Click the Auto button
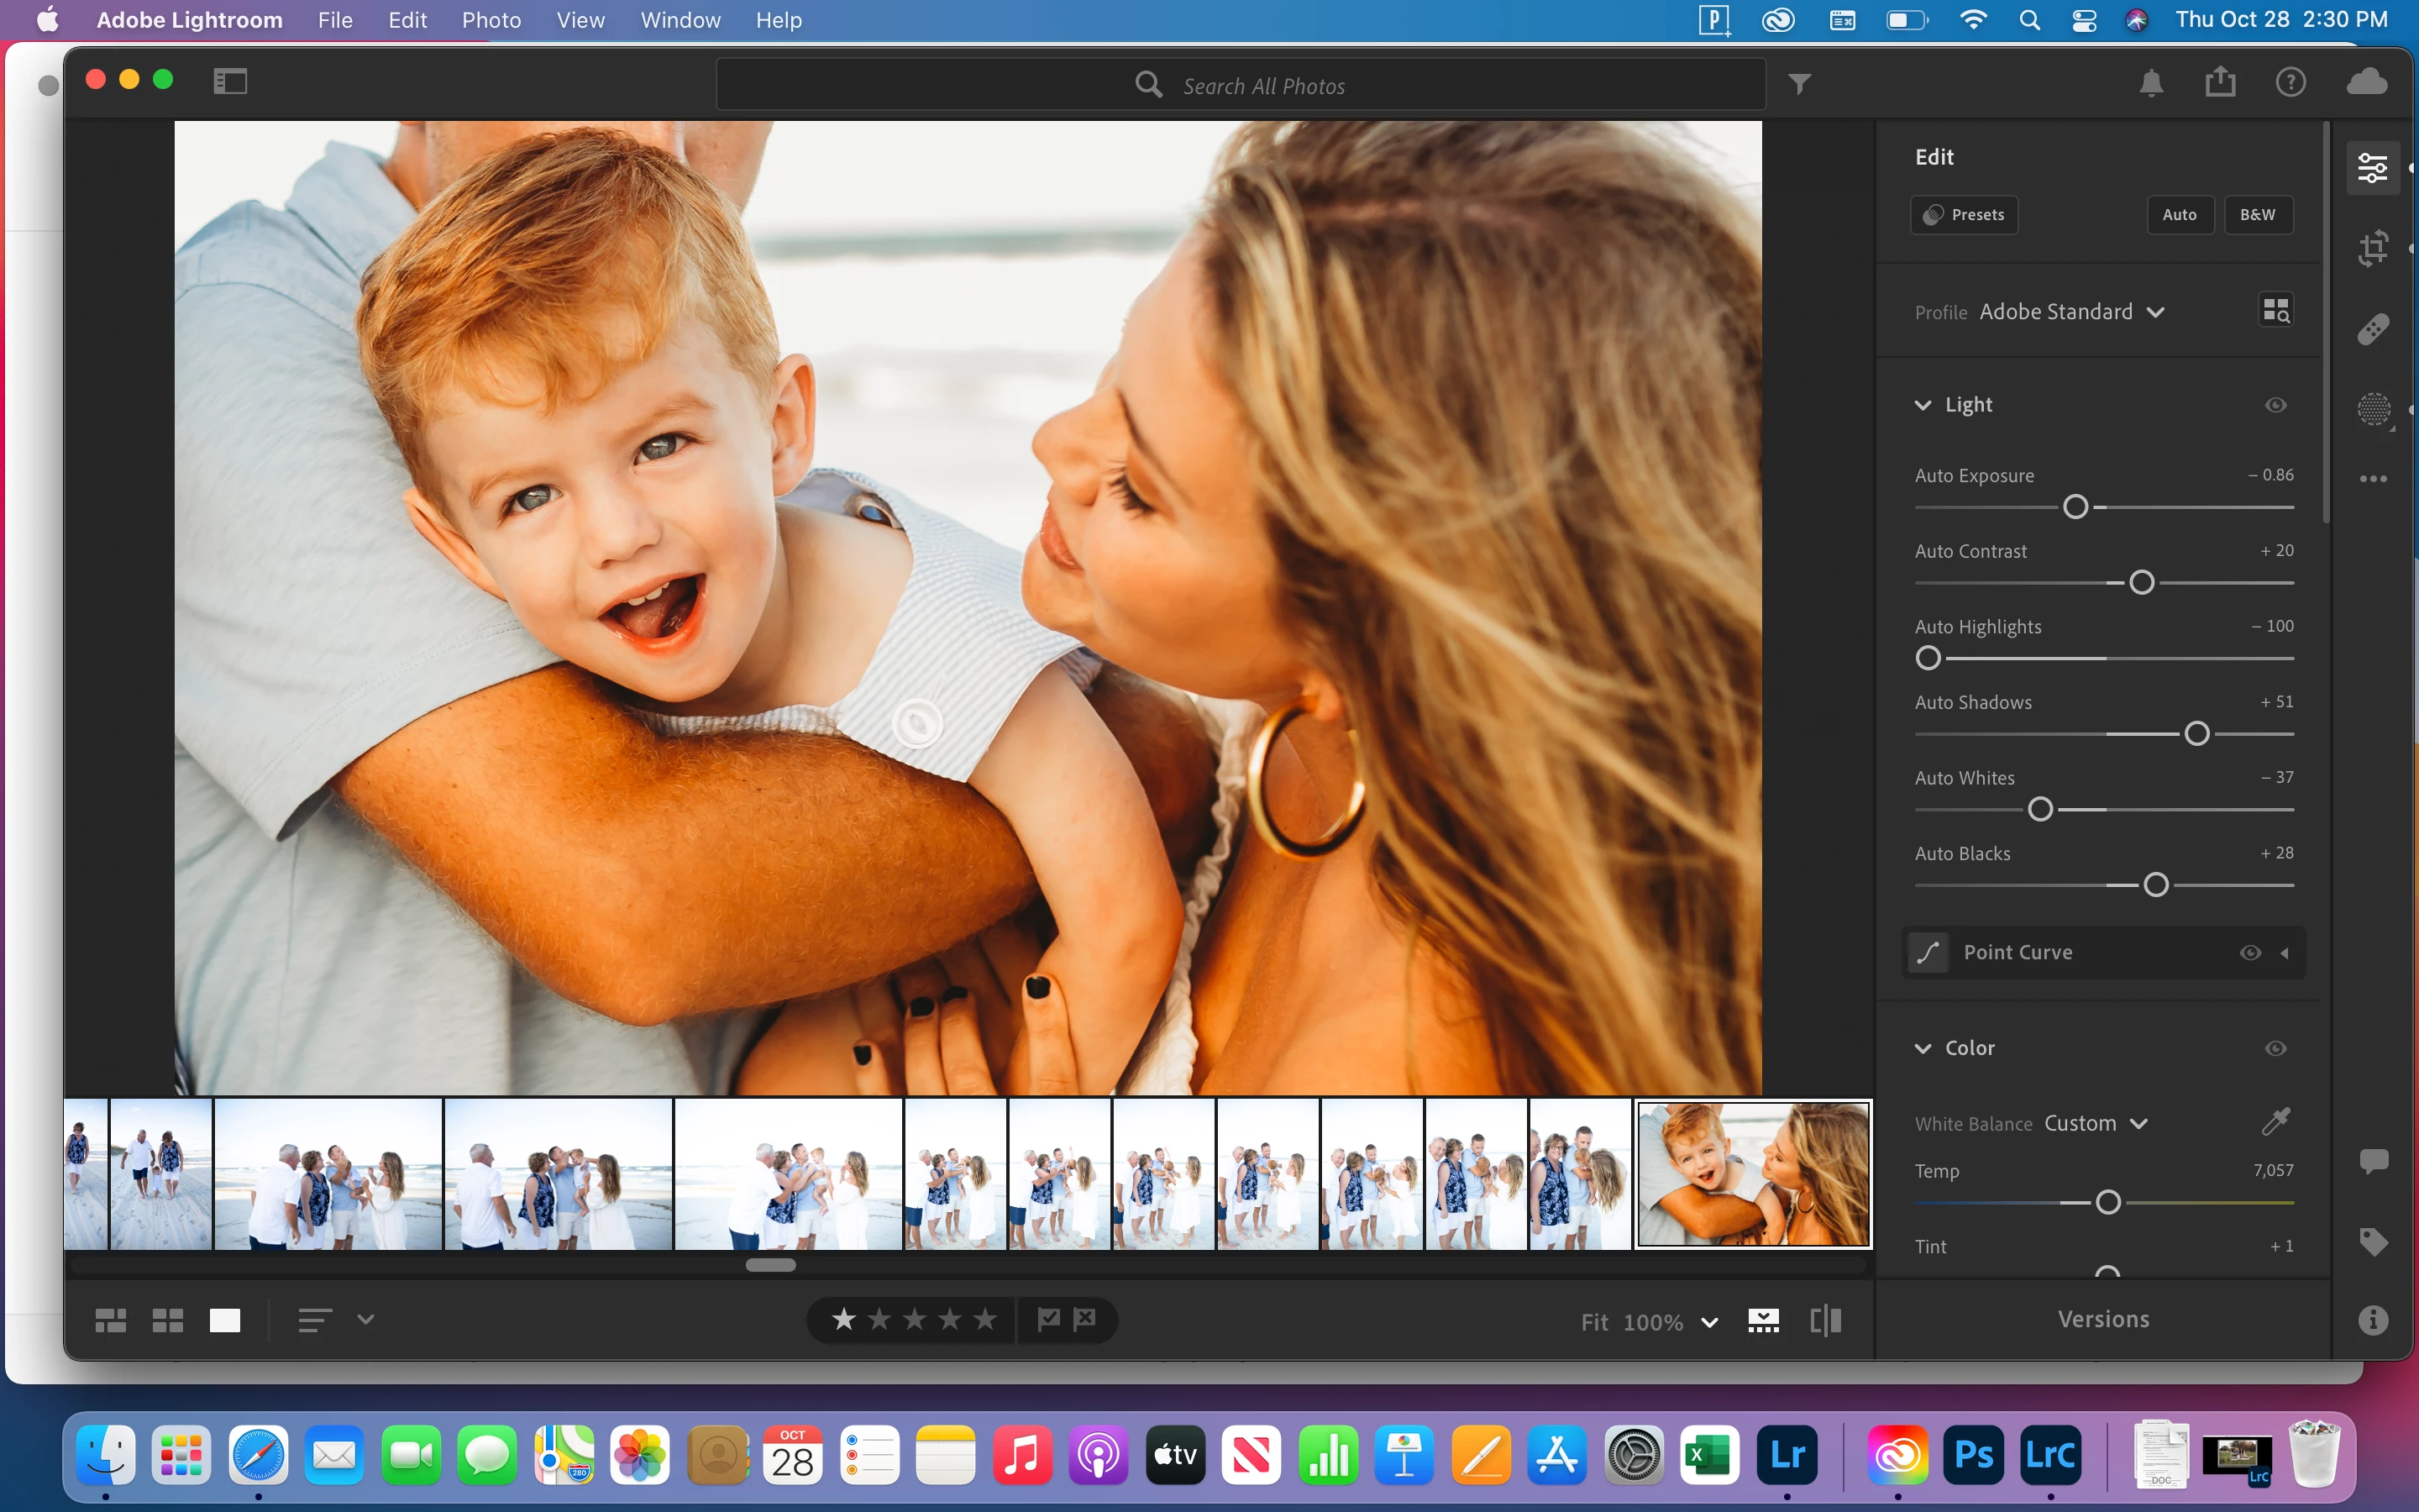2419x1512 pixels. tap(2179, 215)
